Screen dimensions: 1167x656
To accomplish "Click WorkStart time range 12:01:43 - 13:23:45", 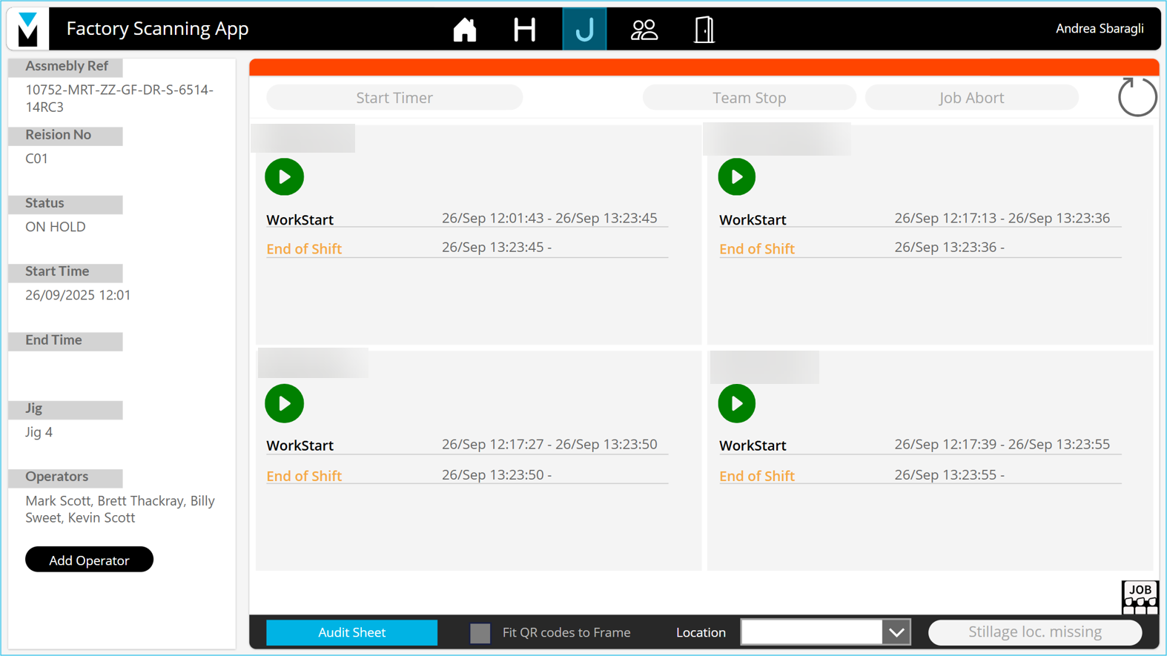I will tap(549, 218).
